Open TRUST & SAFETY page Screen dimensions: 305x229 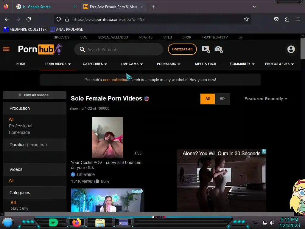tap(214, 37)
